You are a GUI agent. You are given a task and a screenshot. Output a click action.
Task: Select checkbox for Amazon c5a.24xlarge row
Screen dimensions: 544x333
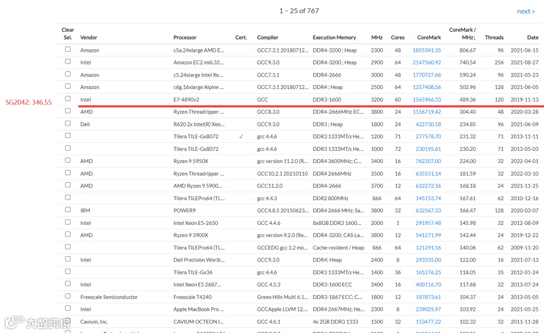(67, 49)
